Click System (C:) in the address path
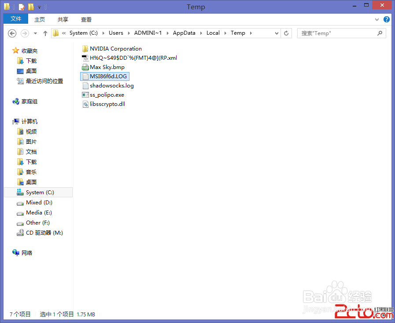 coord(83,33)
